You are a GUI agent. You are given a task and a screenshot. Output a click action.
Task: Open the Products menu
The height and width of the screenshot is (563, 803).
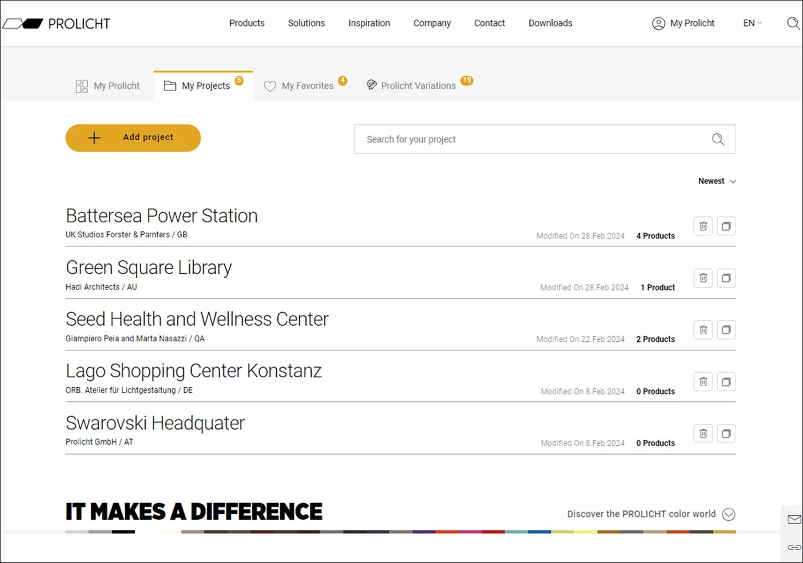[247, 23]
